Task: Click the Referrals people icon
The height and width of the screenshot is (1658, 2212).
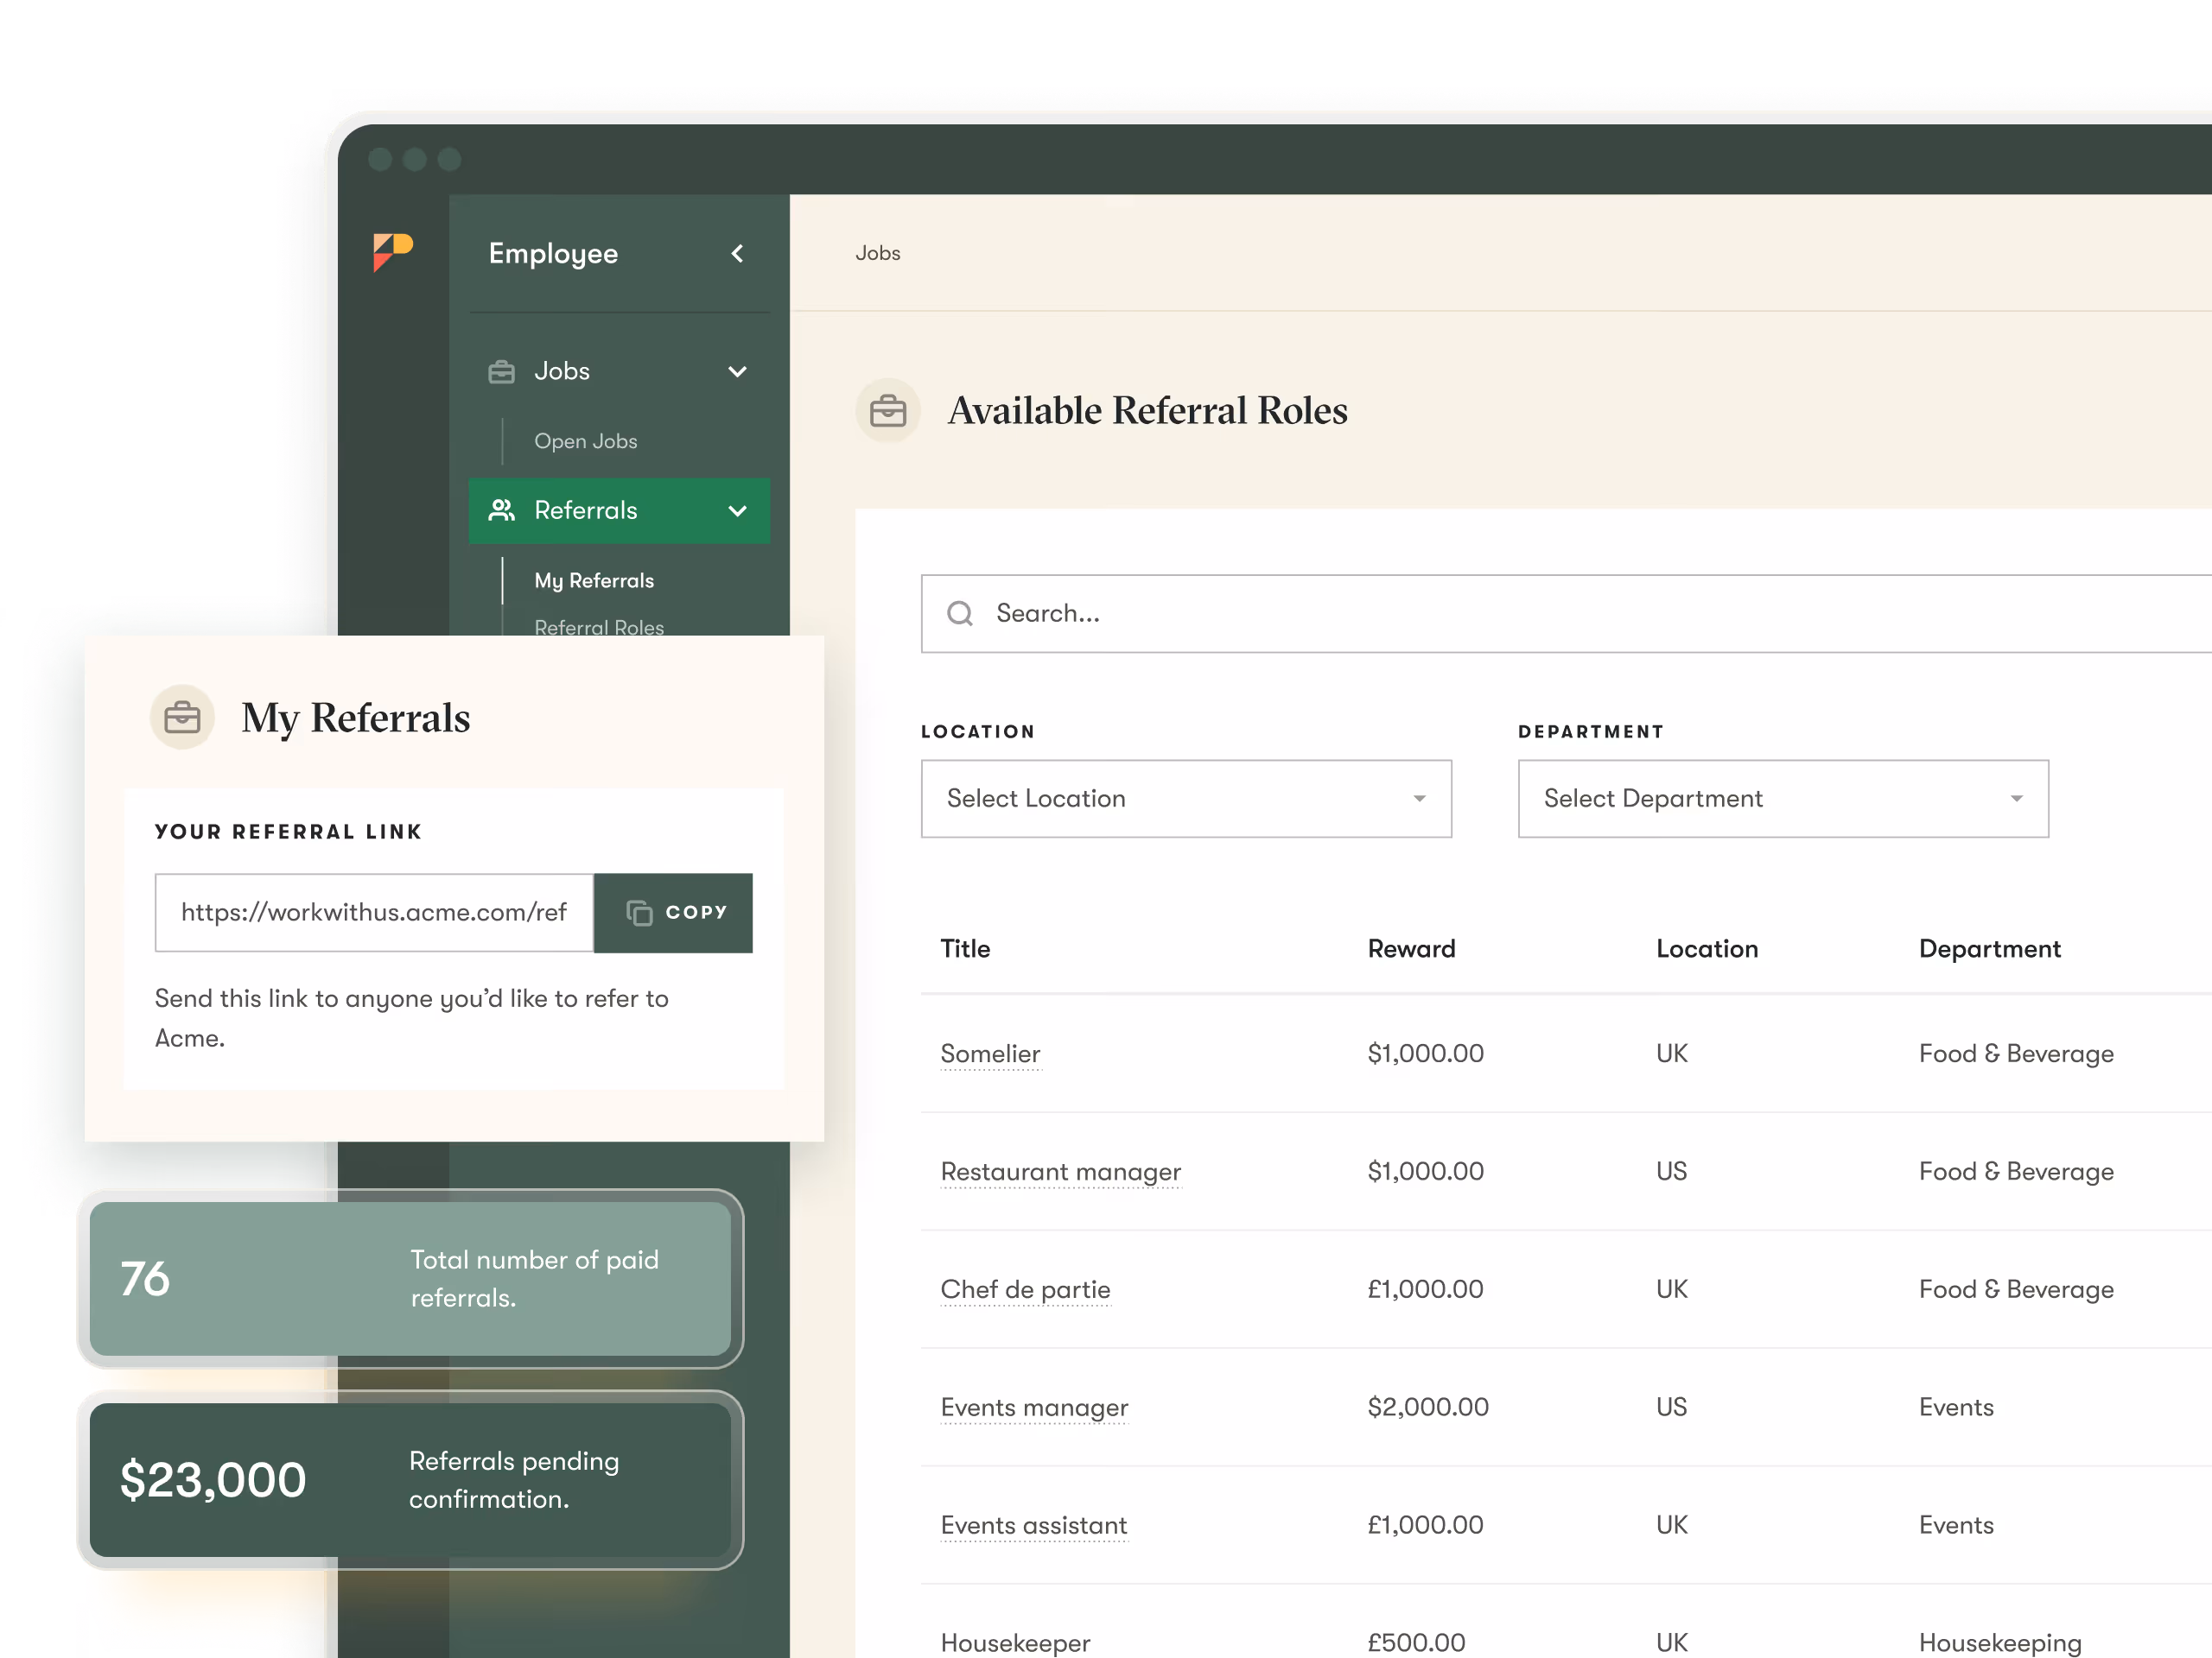Action: click(x=501, y=510)
